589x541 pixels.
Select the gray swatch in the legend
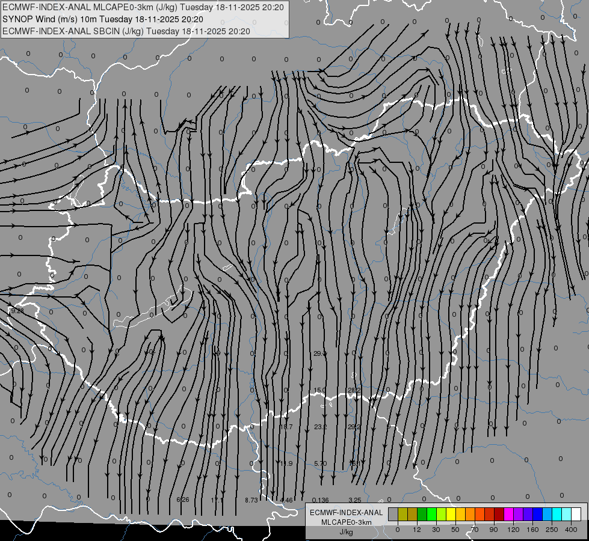click(x=393, y=515)
